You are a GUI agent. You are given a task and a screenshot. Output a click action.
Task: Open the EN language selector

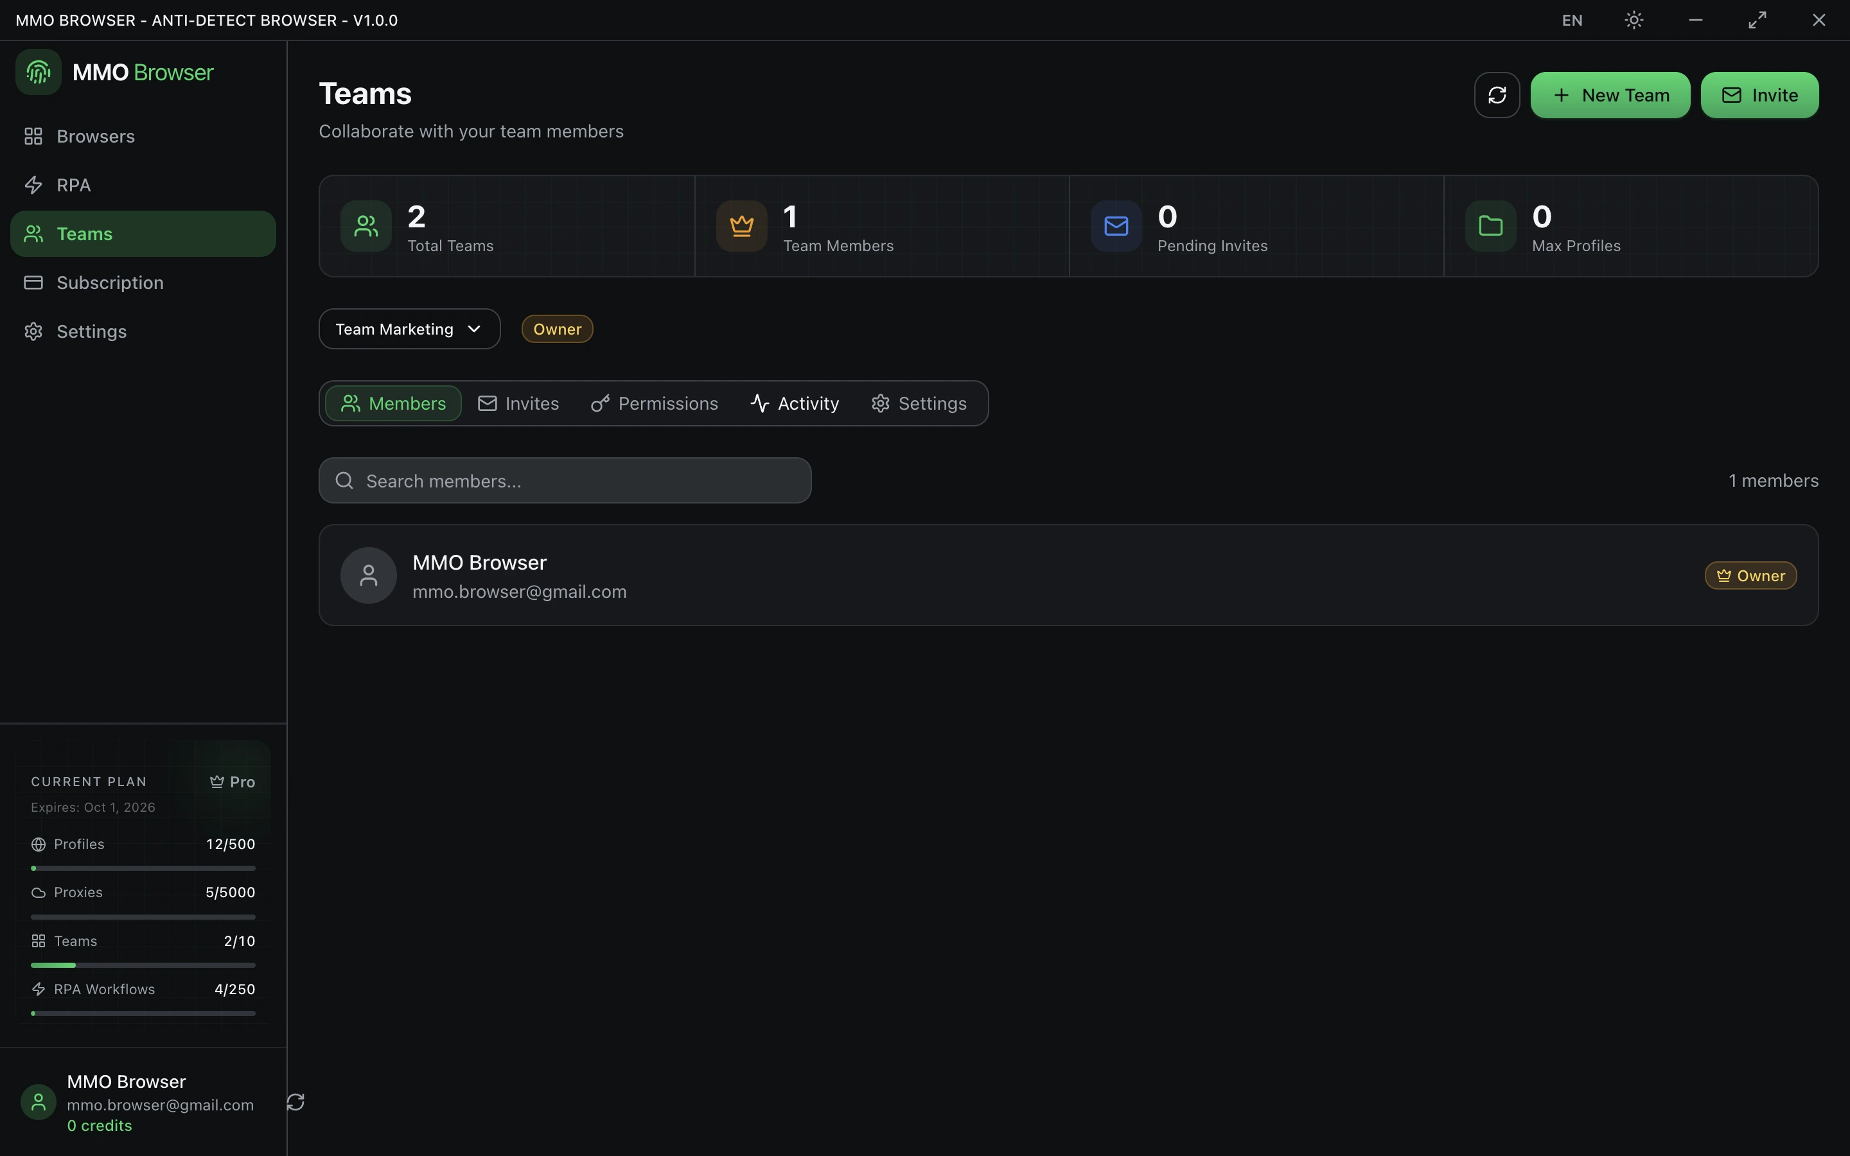tap(1572, 20)
